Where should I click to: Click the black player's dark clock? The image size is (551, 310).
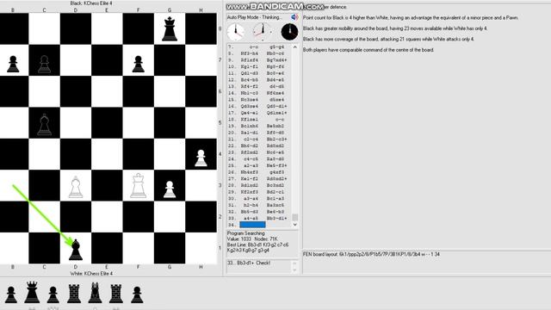[x=289, y=32]
